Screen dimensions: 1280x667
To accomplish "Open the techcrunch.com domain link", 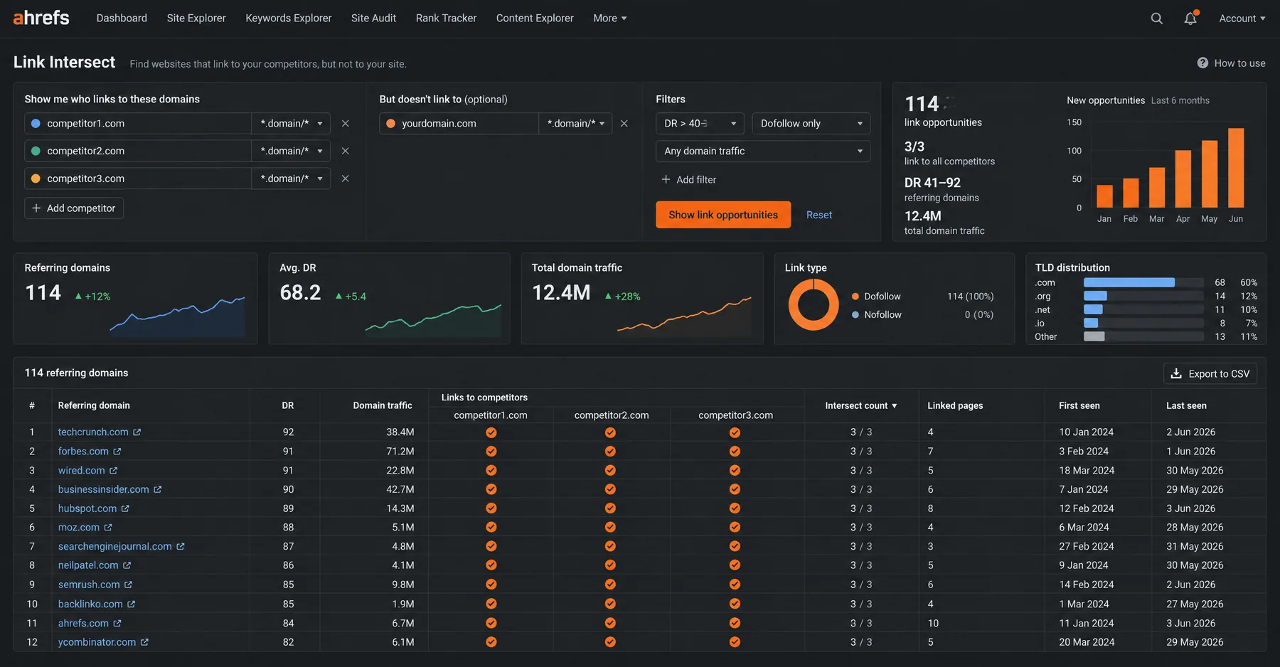I will [x=93, y=432].
